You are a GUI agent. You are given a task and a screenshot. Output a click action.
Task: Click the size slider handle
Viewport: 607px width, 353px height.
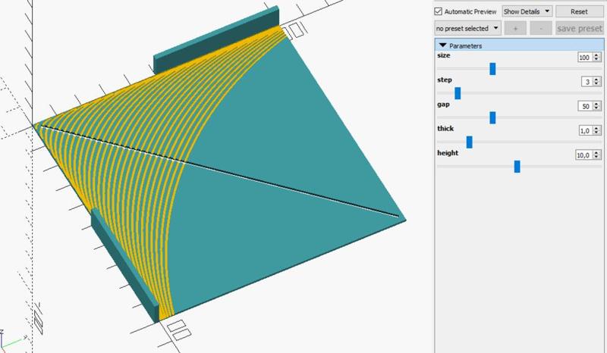pyautogui.click(x=492, y=69)
